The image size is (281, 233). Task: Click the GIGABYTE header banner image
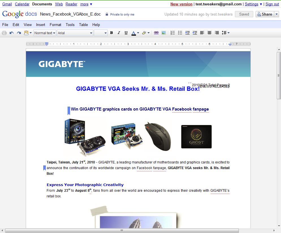pyautogui.click(x=138, y=64)
